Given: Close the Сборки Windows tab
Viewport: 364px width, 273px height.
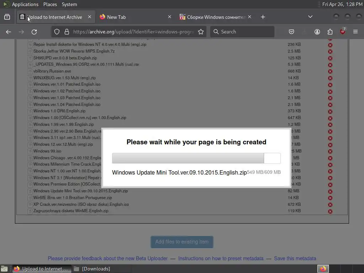Looking at the screenshot, I should coord(249,17).
